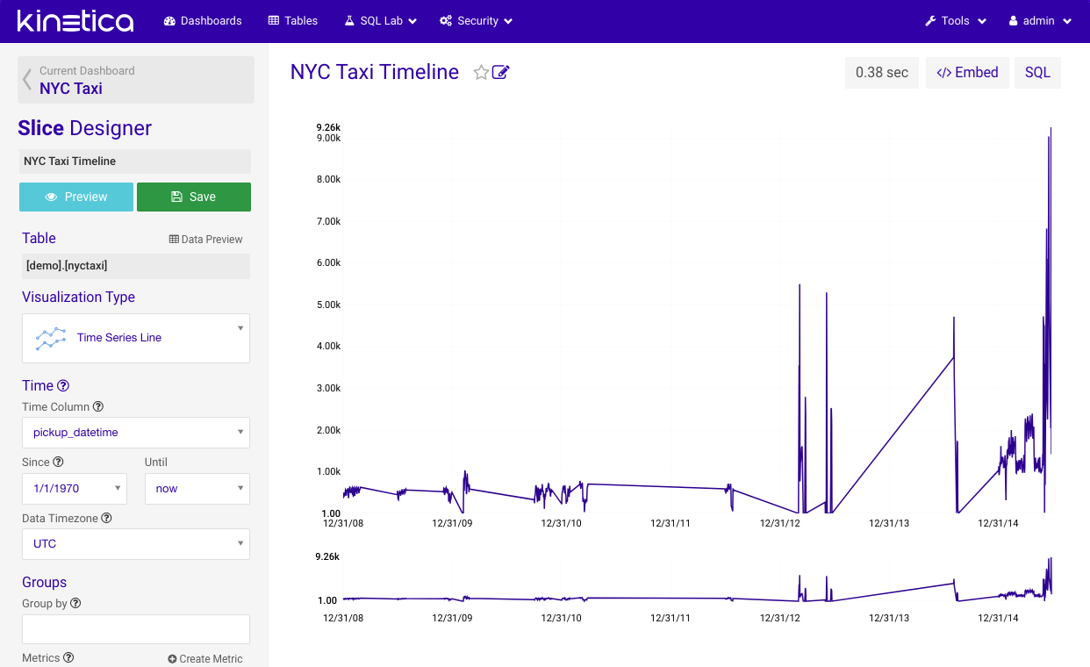Click the edit slice title icon
The image size is (1090, 667).
tap(501, 73)
